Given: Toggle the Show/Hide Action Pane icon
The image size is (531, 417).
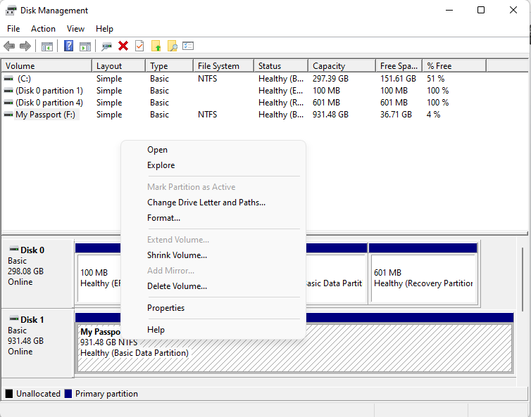Looking at the screenshot, I should coord(85,46).
